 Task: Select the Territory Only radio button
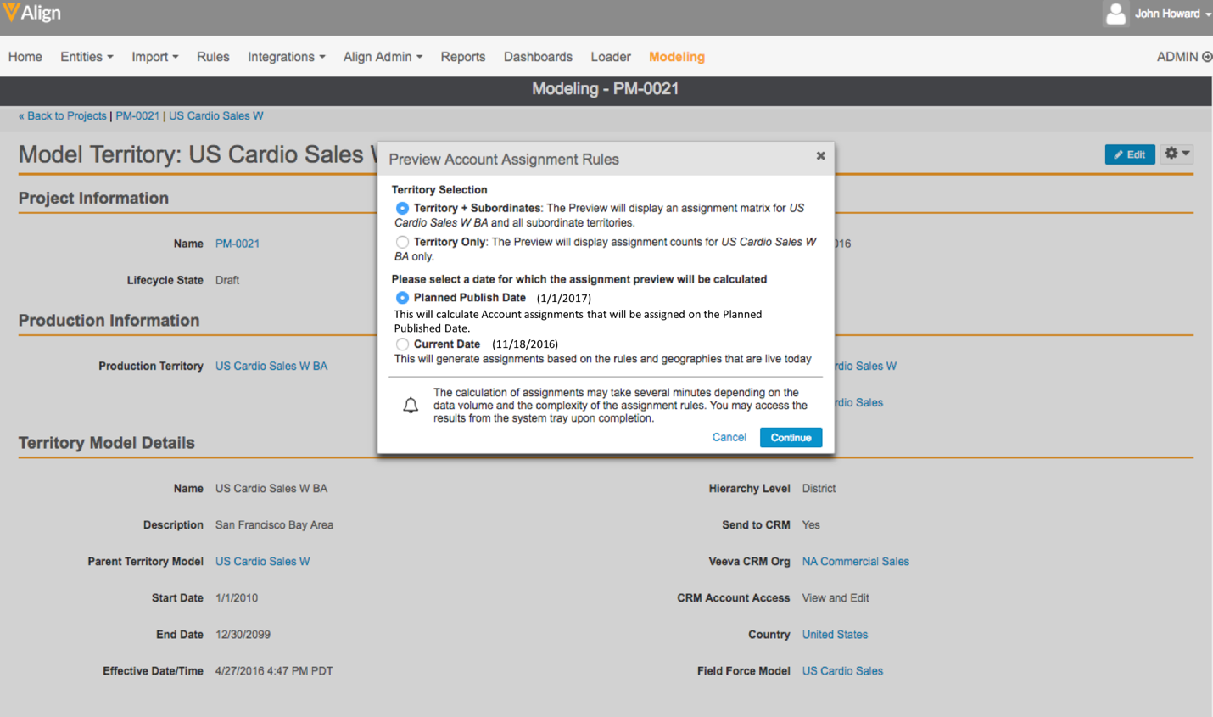tap(402, 242)
